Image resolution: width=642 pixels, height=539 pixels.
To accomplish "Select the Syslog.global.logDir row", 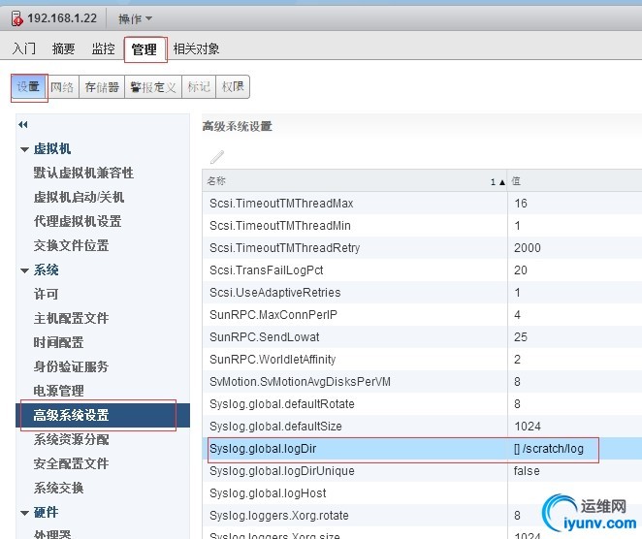I will (422, 449).
